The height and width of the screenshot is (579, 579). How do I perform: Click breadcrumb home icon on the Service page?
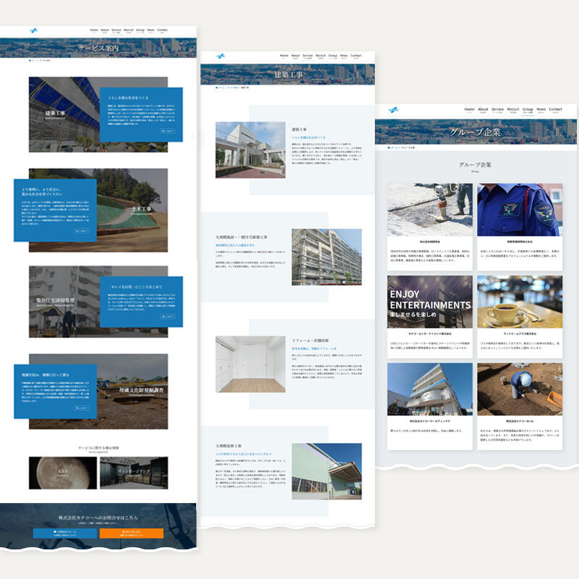tap(30, 60)
